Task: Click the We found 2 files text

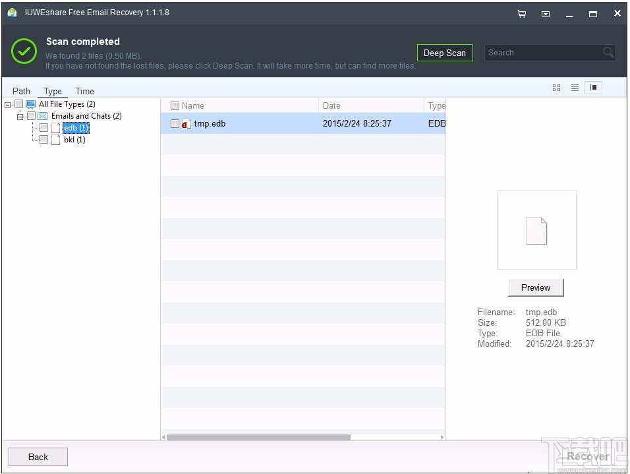Action: click(93, 55)
